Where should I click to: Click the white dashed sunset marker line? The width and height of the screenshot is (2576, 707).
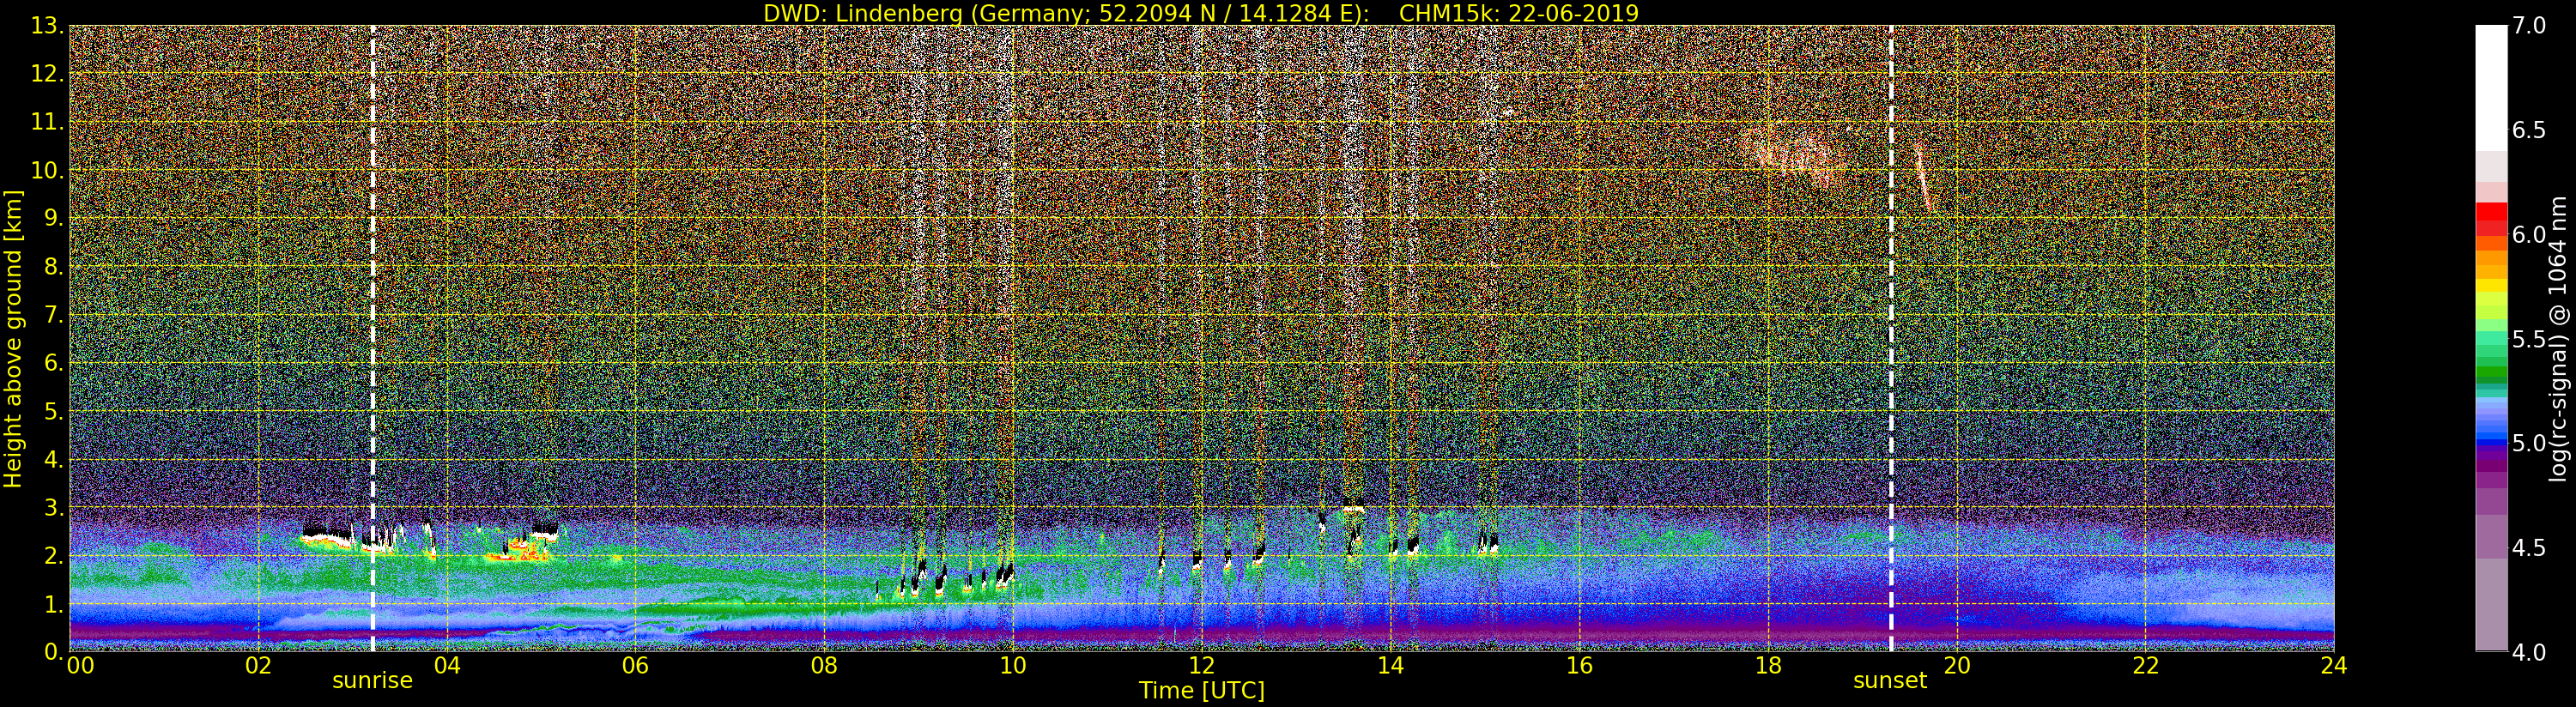[x=1891, y=338]
